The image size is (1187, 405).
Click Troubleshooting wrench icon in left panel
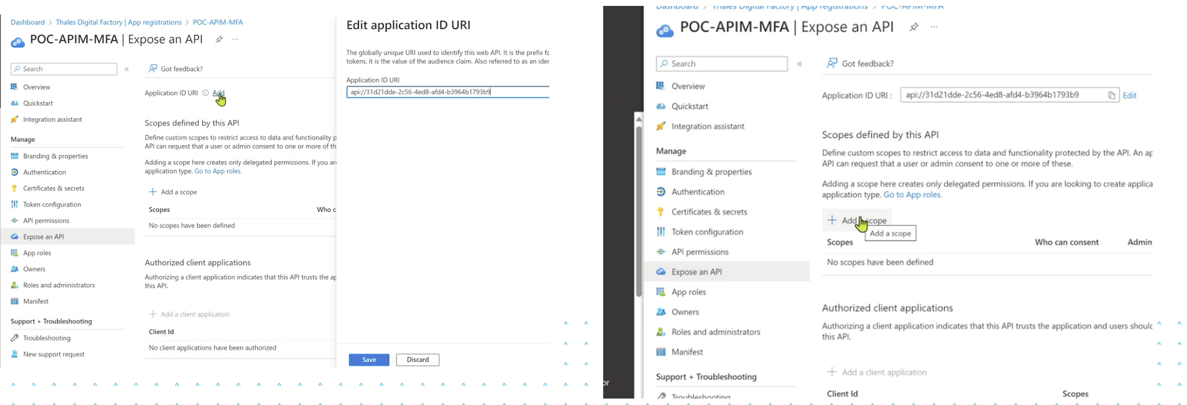[x=15, y=338]
